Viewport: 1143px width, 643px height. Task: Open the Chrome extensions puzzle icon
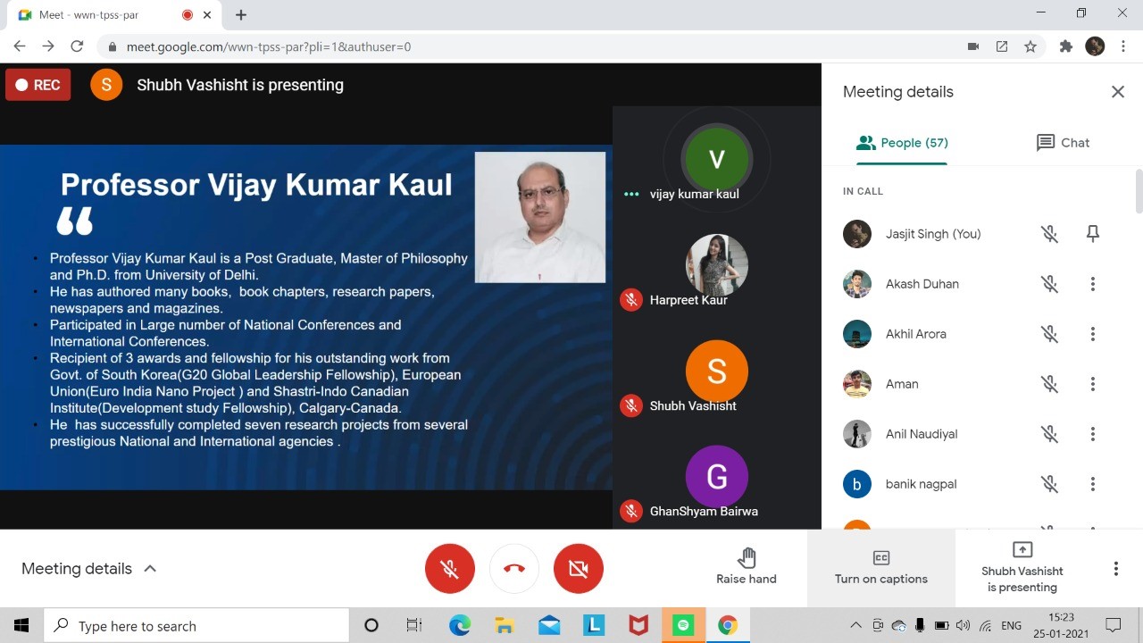tap(1065, 46)
